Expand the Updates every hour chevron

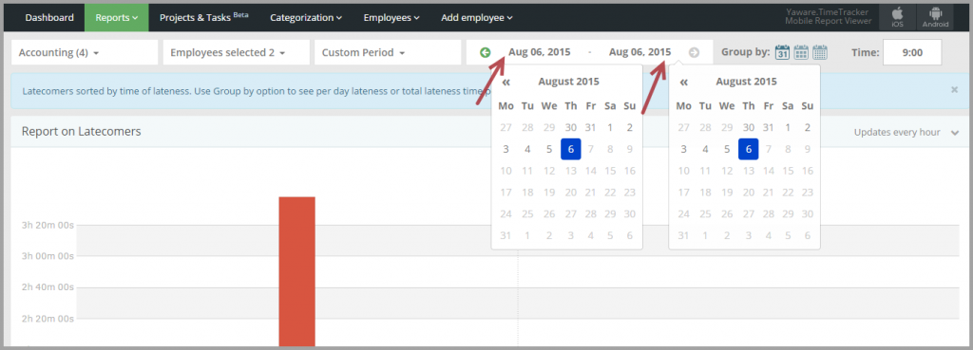[955, 133]
